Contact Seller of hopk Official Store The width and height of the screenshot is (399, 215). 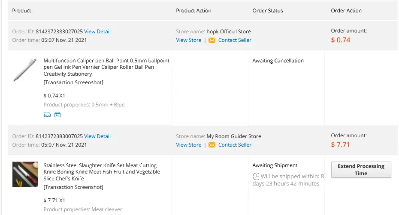pos(235,40)
